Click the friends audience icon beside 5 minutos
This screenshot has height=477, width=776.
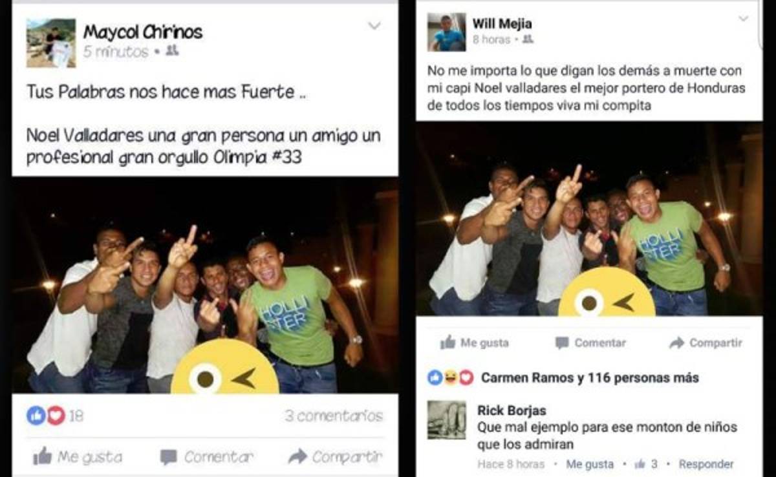pos(172,51)
